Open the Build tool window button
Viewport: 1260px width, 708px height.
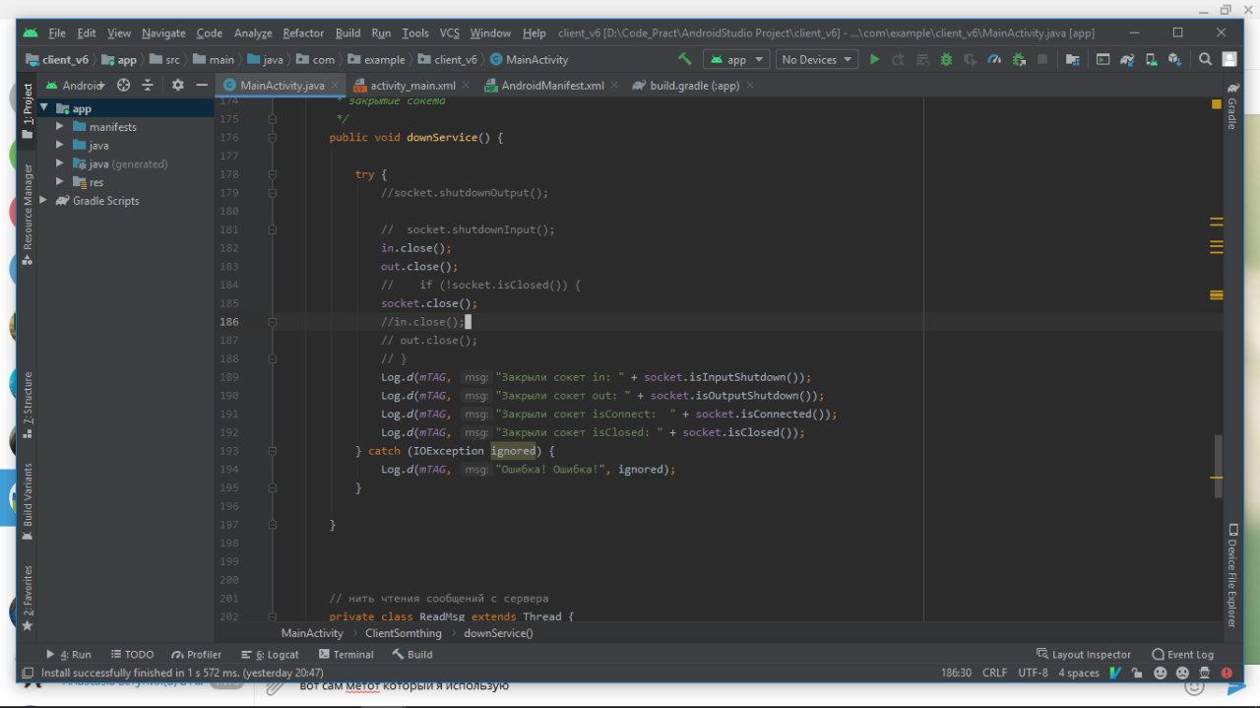click(x=412, y=654)
